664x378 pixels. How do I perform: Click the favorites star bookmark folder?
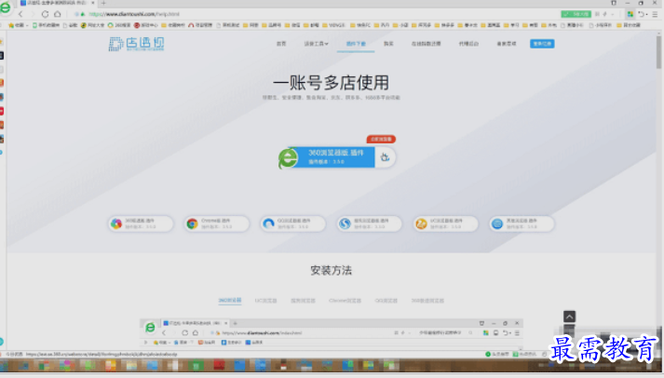tap(17, 25)
